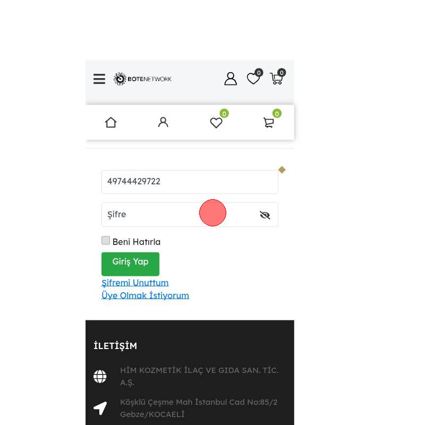The height and width of the screenshot is (425, 425).
Task: Click the globe icon under İLETİŞİM
Action: pos(100,377)
